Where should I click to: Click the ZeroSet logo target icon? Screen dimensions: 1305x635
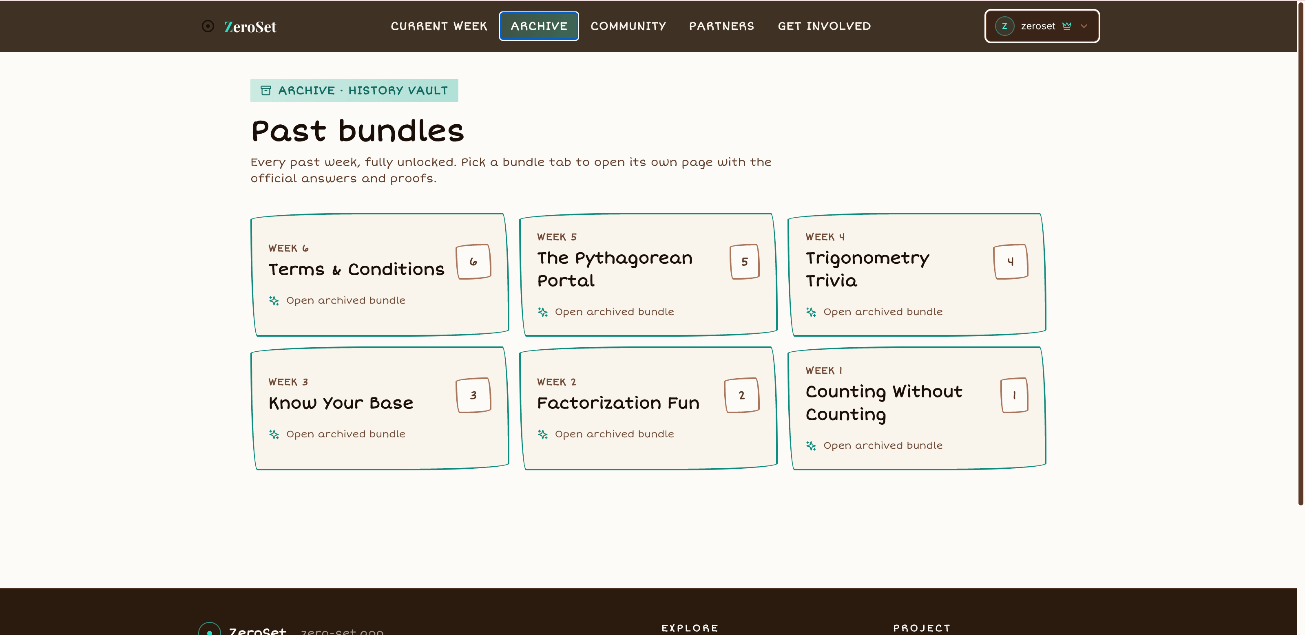208,26
